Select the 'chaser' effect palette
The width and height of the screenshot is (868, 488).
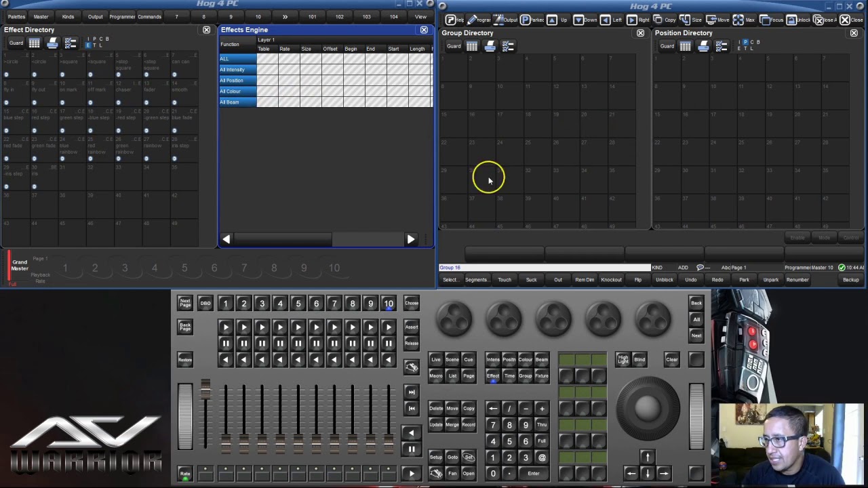tap(127, 92)
